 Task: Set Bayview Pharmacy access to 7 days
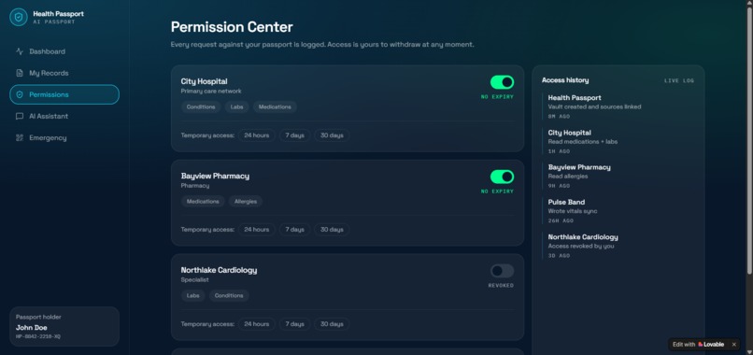pos(295,230)
